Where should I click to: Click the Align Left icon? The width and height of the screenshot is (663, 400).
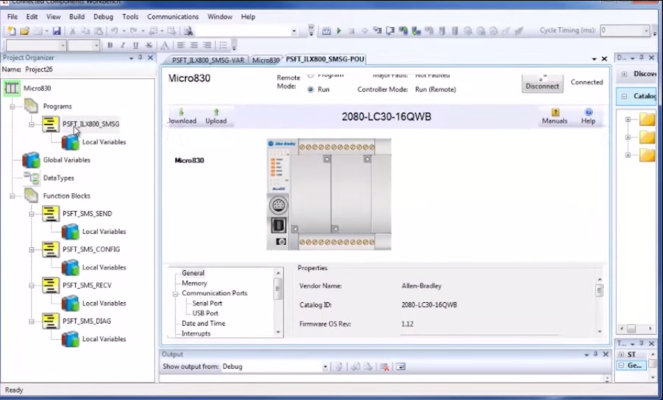[x=181, y=45]
